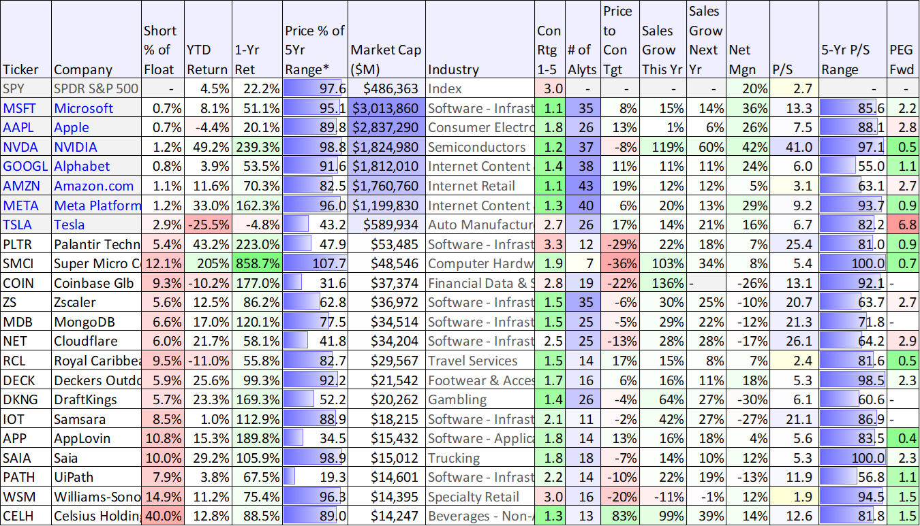Click SMCI's 107.7 price range cell
The image size is (920, 526).
click(x=316, y=263)
